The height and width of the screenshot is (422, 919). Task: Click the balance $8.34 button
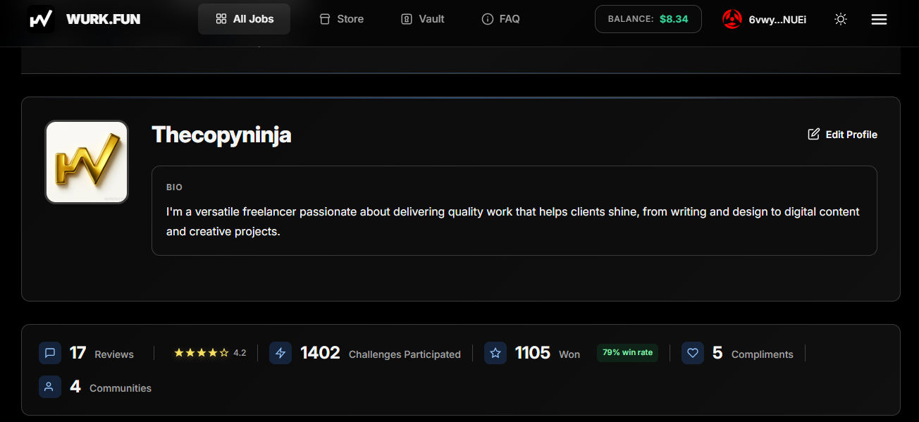(648, 19)
